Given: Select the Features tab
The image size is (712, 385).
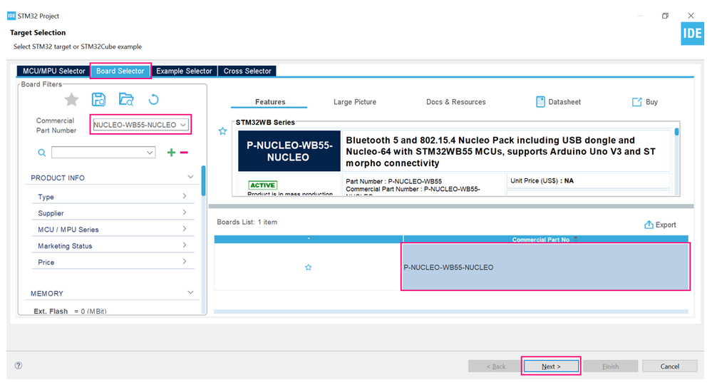Looking at the screenshot, I should click(x=269, y=102).
